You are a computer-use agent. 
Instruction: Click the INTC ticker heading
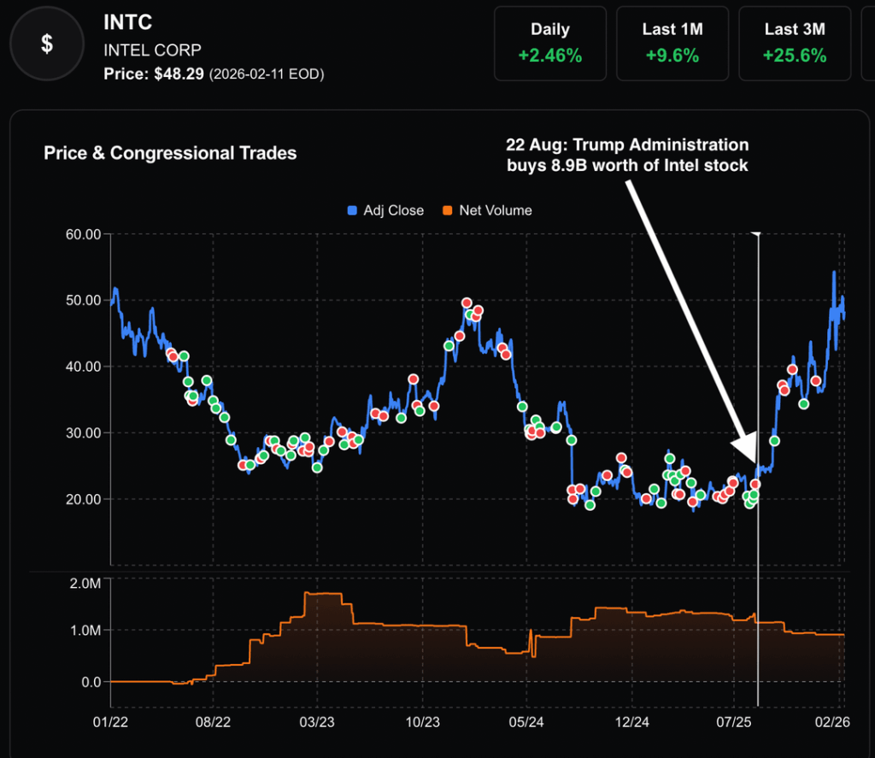[128, 22]
